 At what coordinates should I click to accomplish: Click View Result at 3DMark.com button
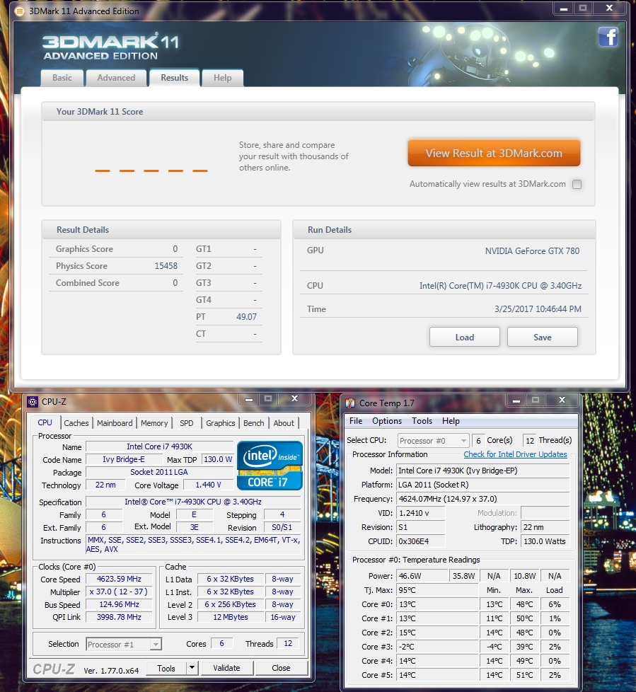pos(494,153)
